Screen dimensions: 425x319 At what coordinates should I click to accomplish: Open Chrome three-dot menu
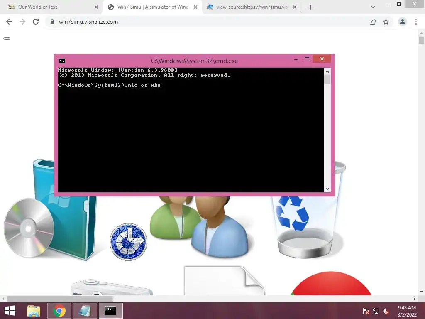(416, 22)
